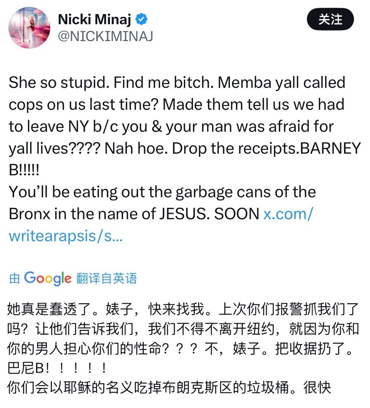Select the "cops on us last time?" line
The height and width of the screenshot is (408, 370).
click(176, 105)
